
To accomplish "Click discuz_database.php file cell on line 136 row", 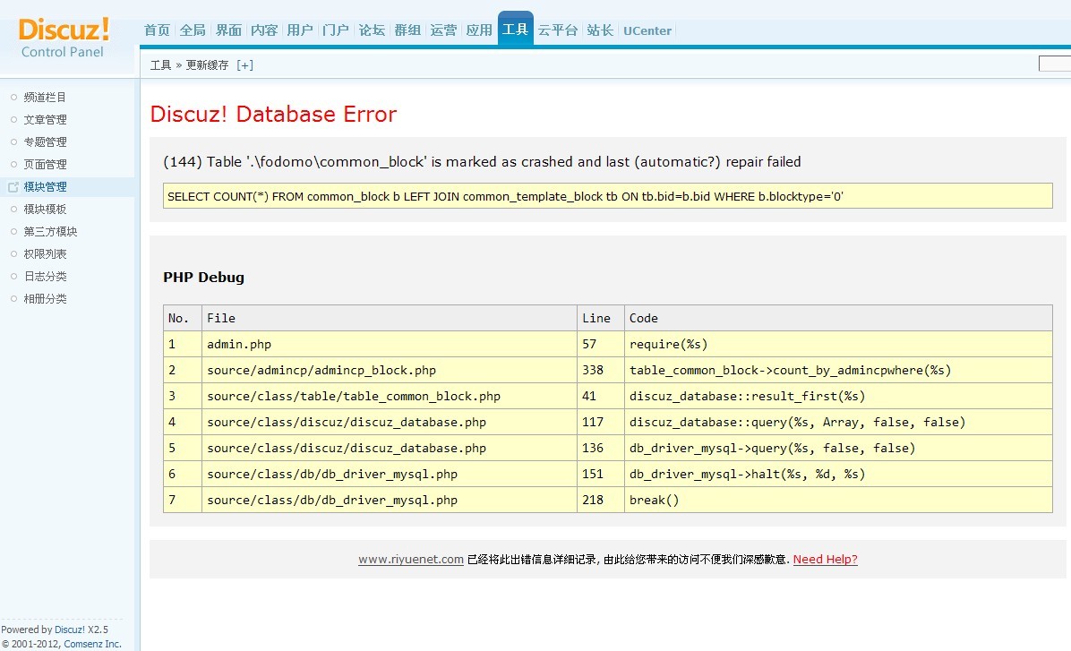I will click(390, 448).
